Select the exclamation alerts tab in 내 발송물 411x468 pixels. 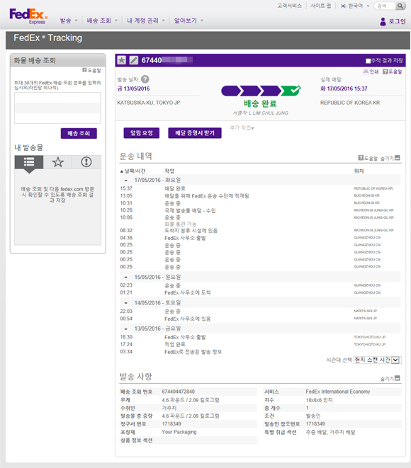[x=86, y=162]
